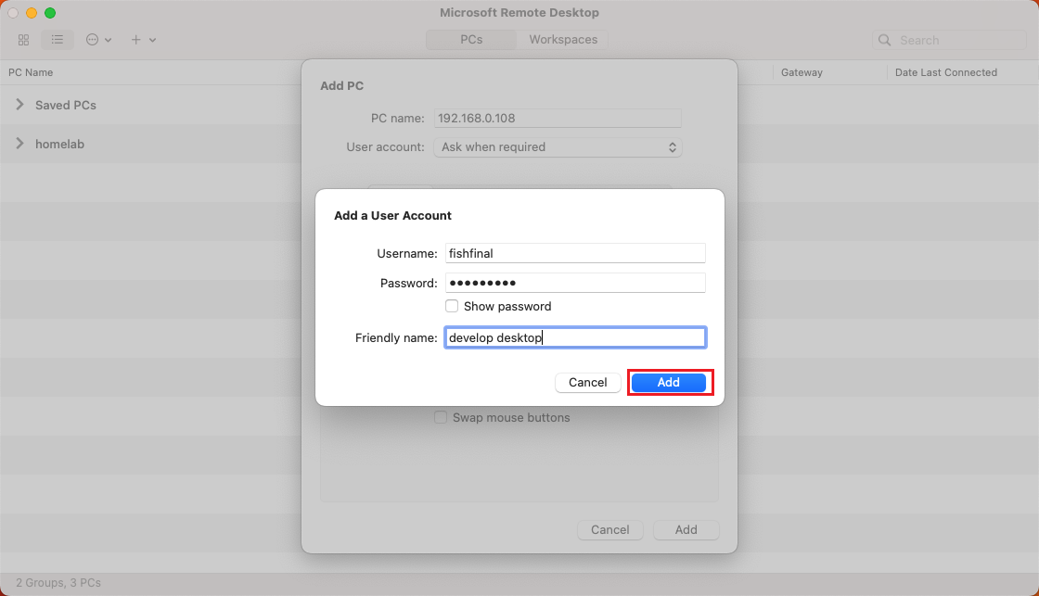The image size is (1039, 596).
Task: Switch to the Workspaces tab
Action: (x=562, y=40)
